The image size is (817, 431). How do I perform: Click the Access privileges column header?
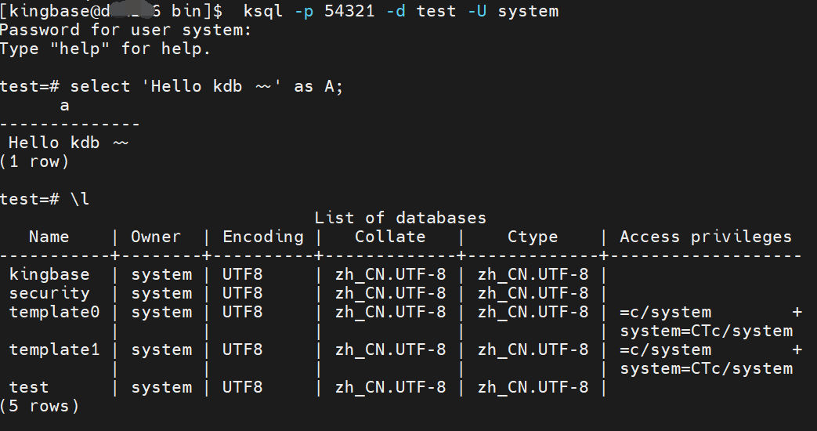click(706, 237)
